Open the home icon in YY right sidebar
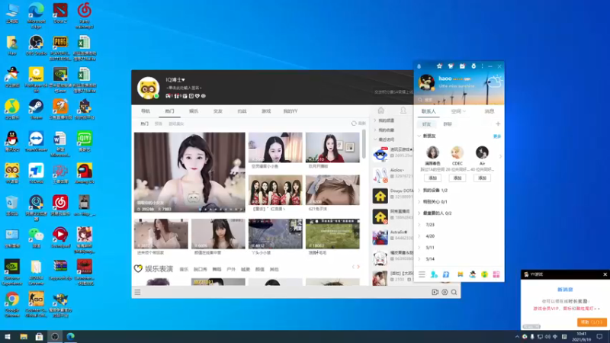610x343 pixels. coord(380,111)
